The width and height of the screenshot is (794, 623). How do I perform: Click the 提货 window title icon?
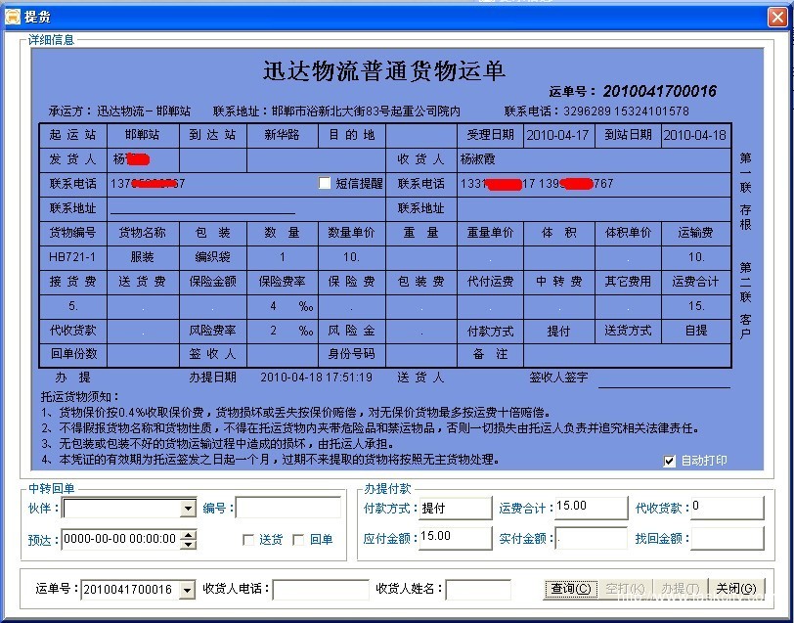[x=12, y=17]
